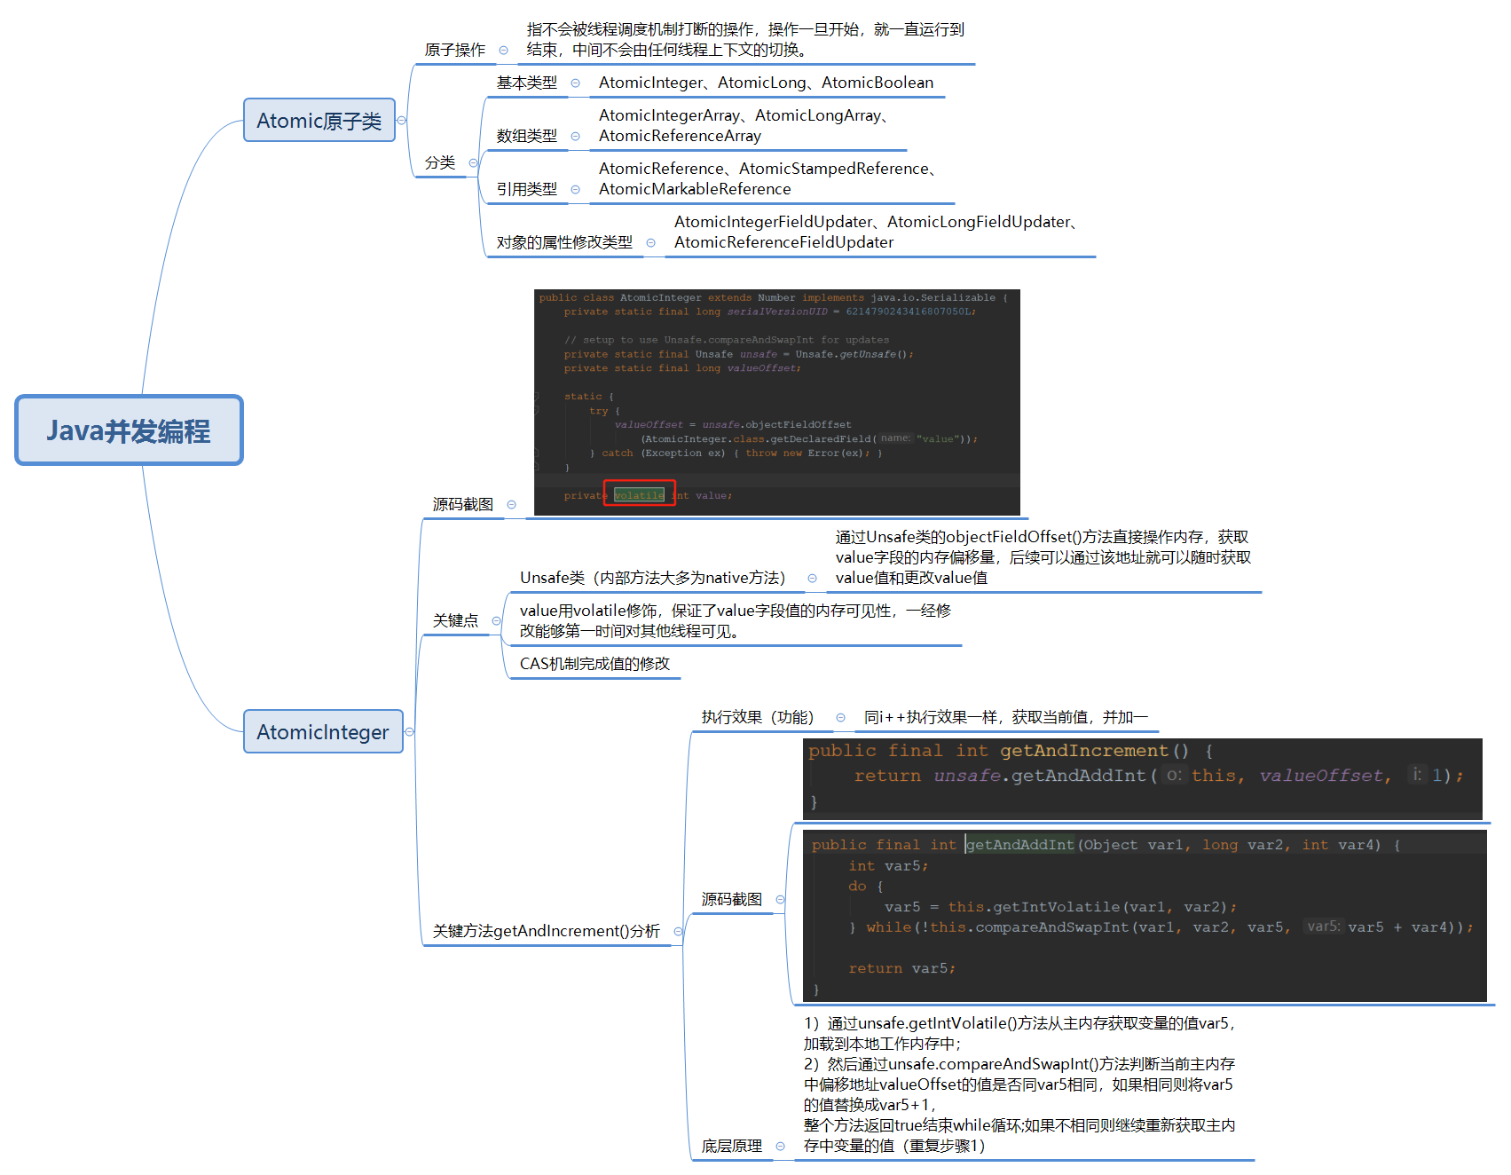The image size is (1511, 1175).
Task: Collapse the AtomicInteger branch circle
Action: [x=410, y=732]
